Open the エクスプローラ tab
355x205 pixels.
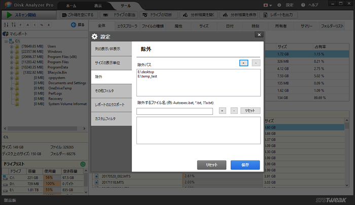[x=127, y=26]
